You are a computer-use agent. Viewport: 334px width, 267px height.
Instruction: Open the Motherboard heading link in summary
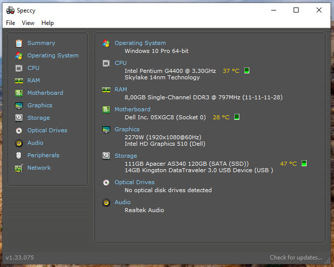(x=133, y=109)
